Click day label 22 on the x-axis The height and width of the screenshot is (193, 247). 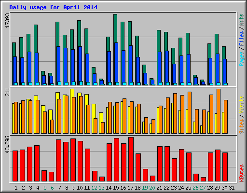tap(166, 188)
